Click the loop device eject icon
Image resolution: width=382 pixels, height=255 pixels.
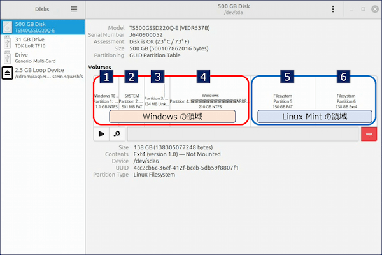(x=8, y=73)
